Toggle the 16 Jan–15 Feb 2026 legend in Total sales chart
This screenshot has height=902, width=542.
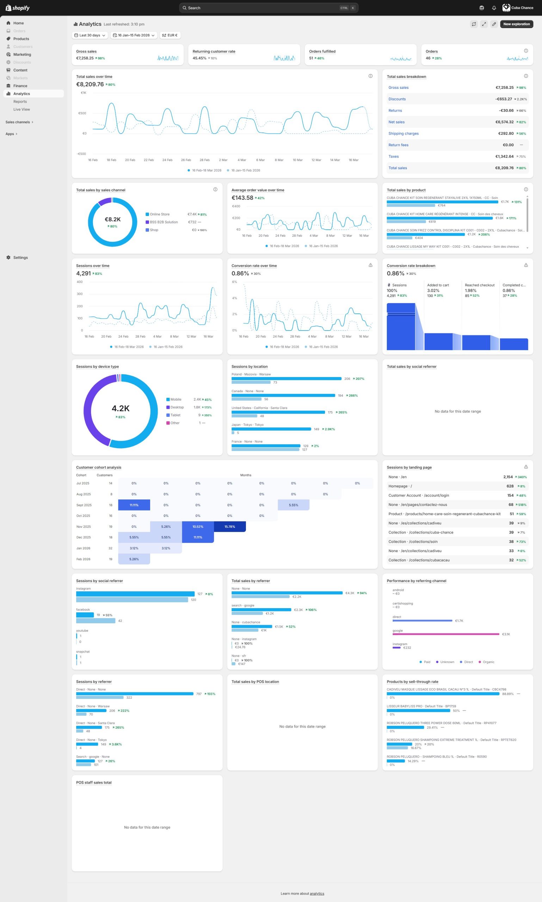tap(243, 171)
